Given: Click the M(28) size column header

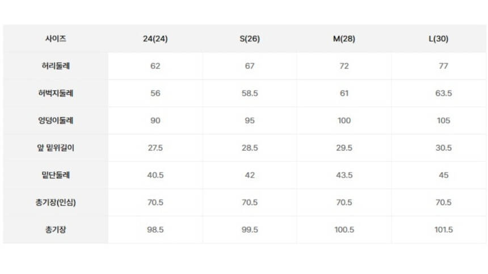Looking at the screenshot, I should click(x=344, y=39).
